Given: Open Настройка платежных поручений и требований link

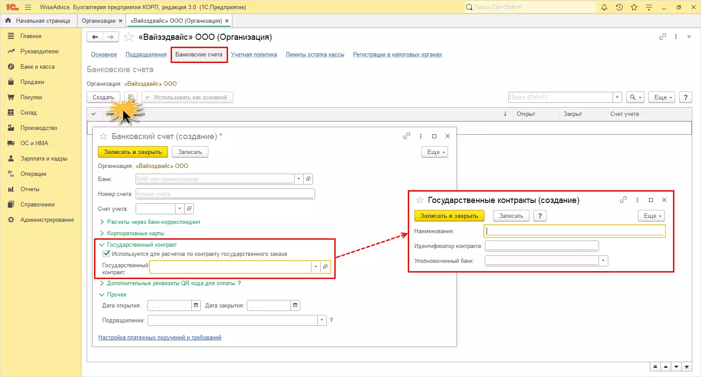Looking at the screenshot, I should pos(160,337).
